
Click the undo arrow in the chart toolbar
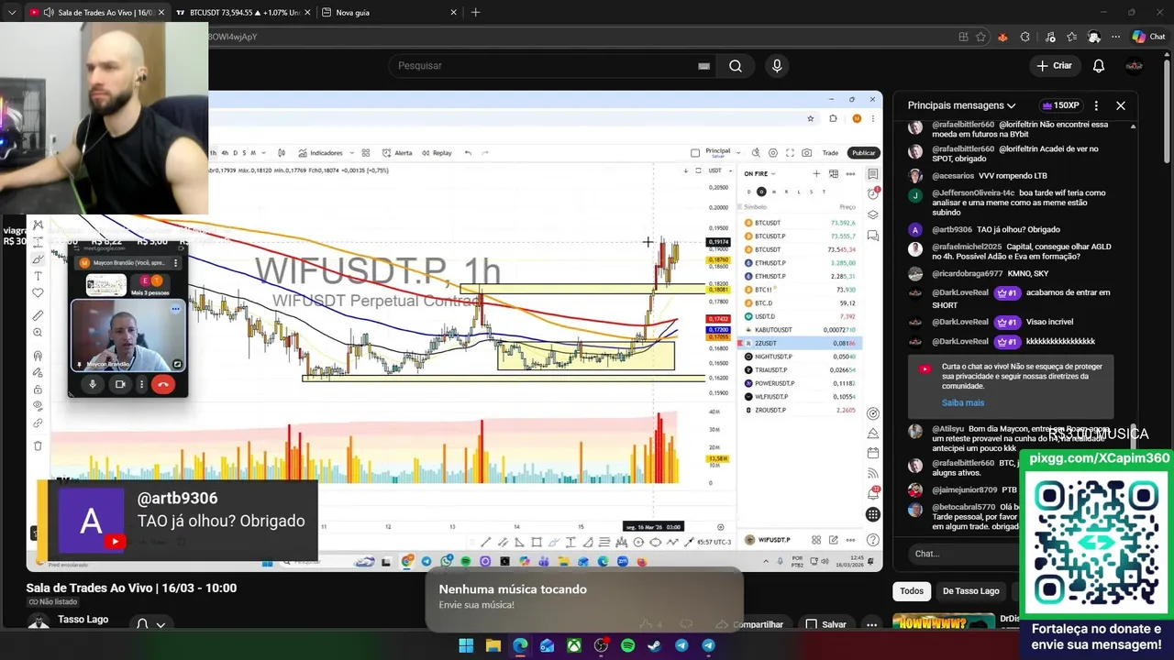coord(468,153)
